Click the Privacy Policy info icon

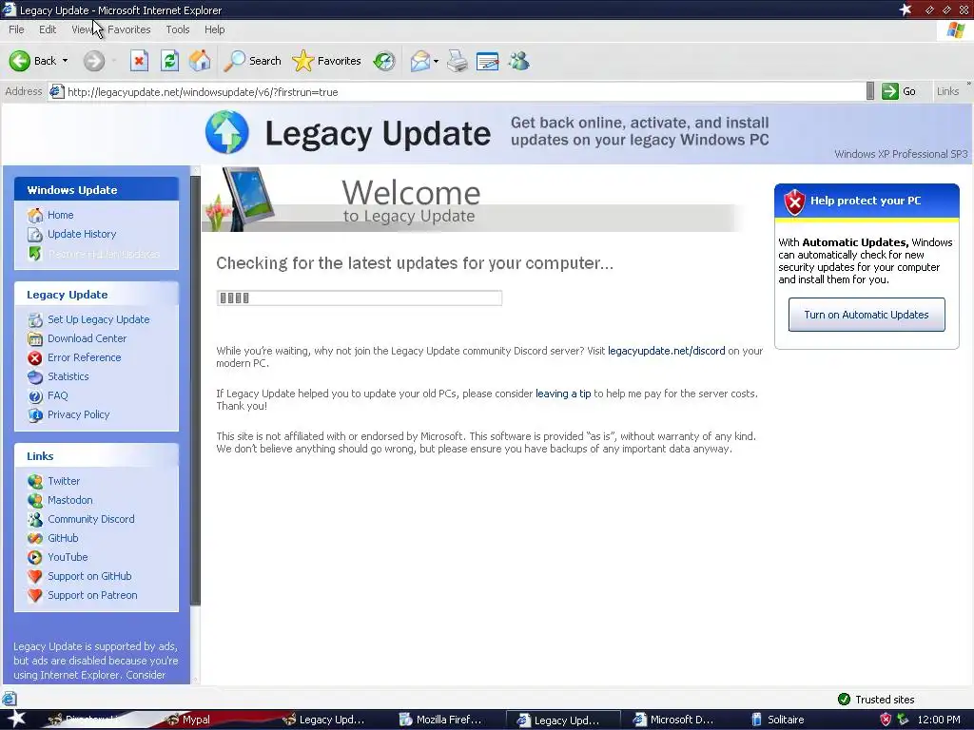pyautogui.click(x=35, y=415)
